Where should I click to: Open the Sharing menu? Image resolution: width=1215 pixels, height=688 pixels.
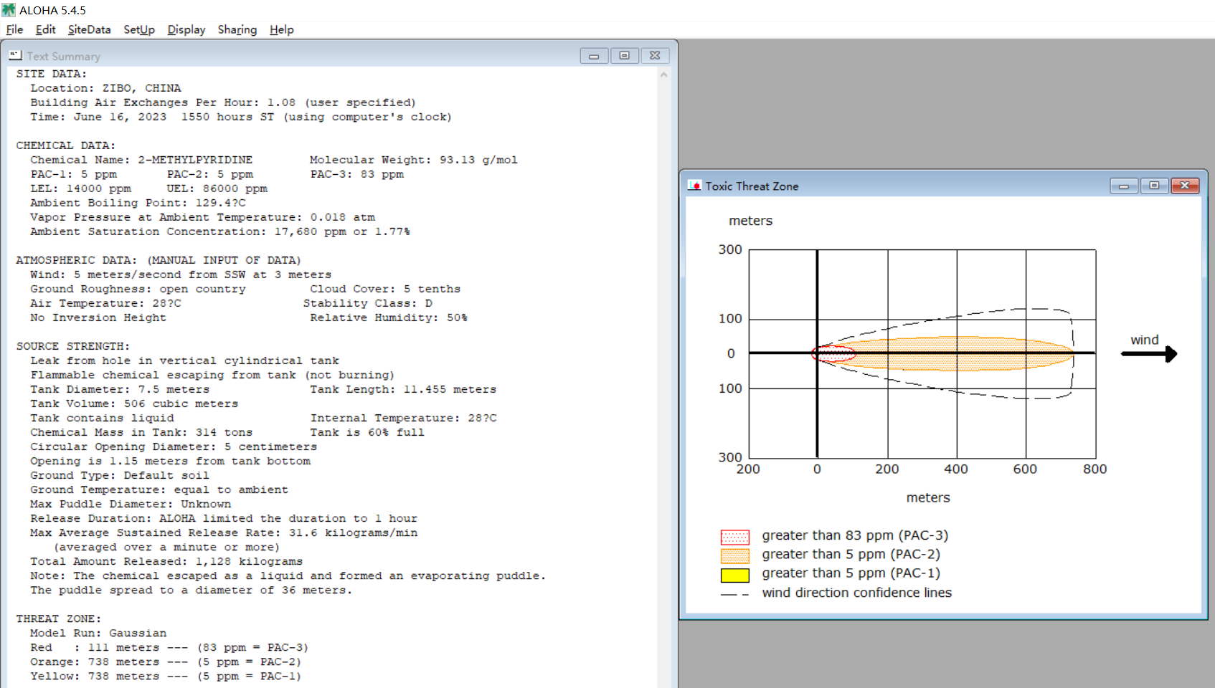[x=237, y=29]
